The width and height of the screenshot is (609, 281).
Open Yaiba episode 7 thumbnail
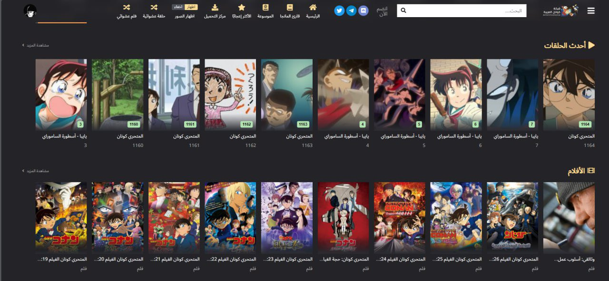click(x=512, y=95)
